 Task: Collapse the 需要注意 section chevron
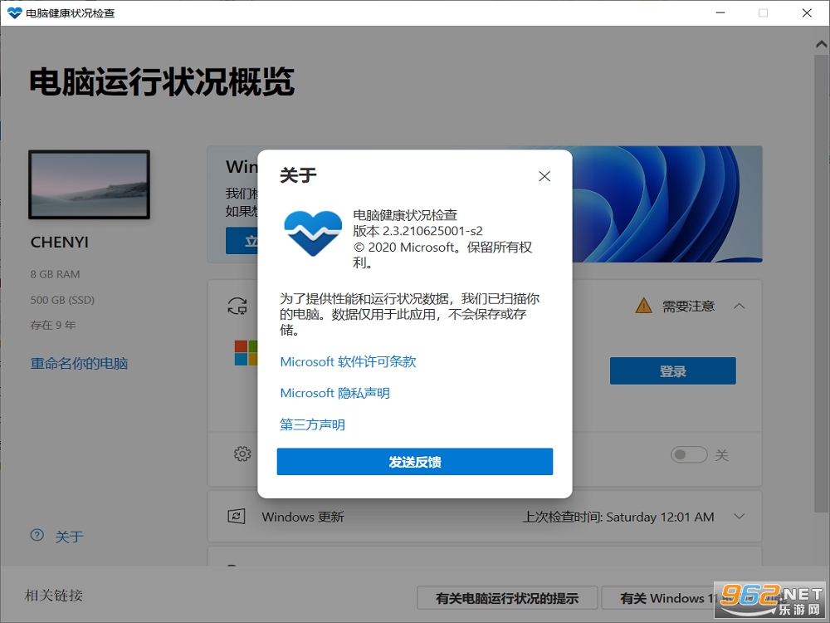[x=740, y=307]
